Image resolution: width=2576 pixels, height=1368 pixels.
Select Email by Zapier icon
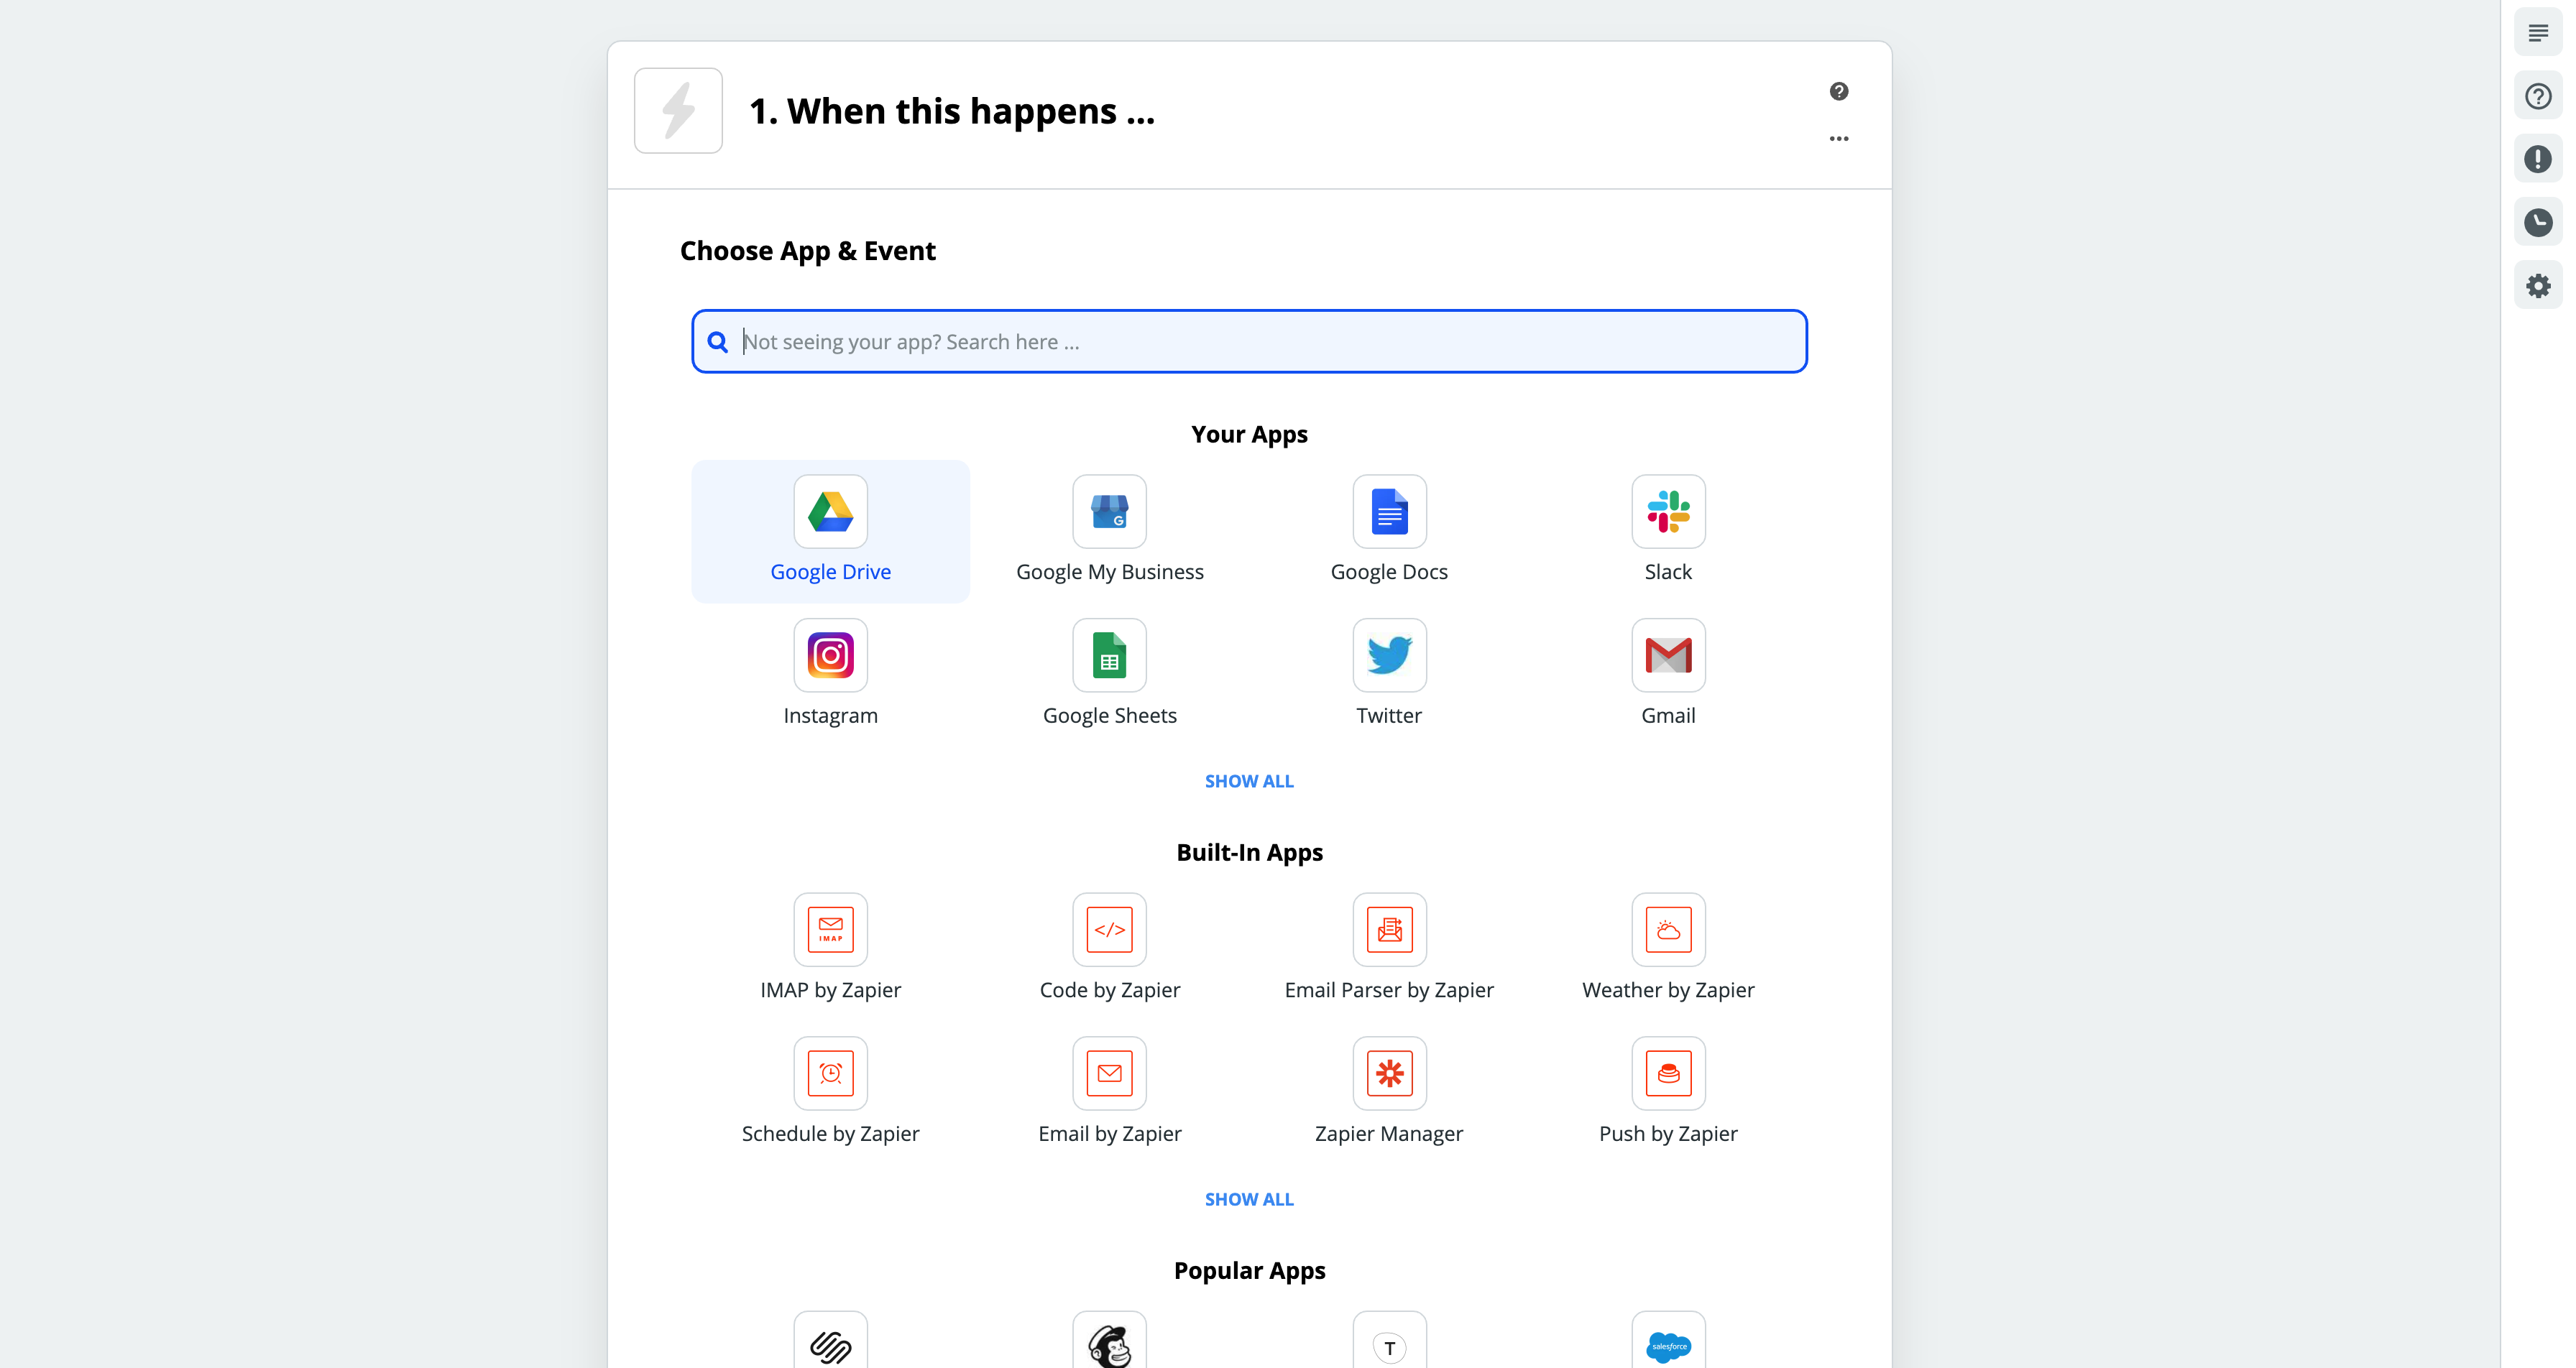coord(1109,1073)
